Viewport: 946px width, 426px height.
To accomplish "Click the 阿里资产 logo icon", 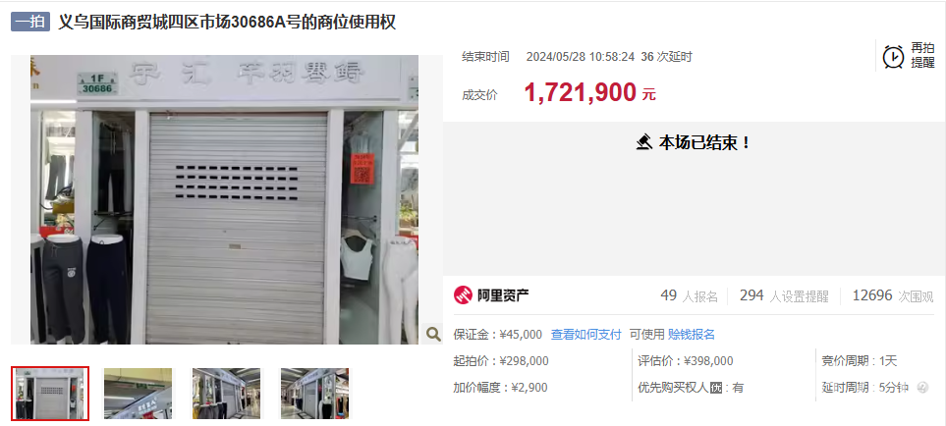I will pyautogui.click(x=462, y=295).
